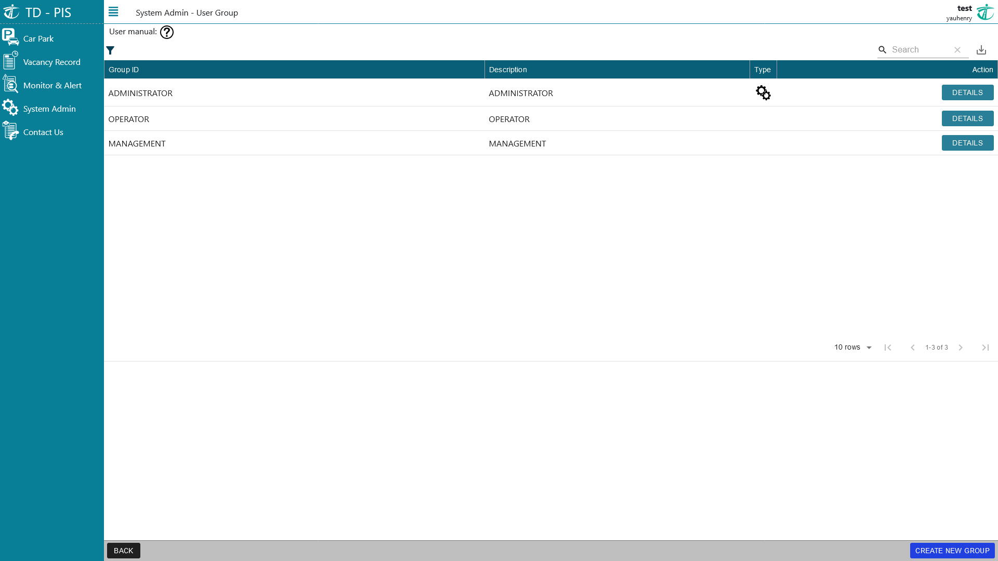The height and width of the screenshot is (561, 998).
Task: Expand the 10 rows per page dropdown
Action: [852, 348]
